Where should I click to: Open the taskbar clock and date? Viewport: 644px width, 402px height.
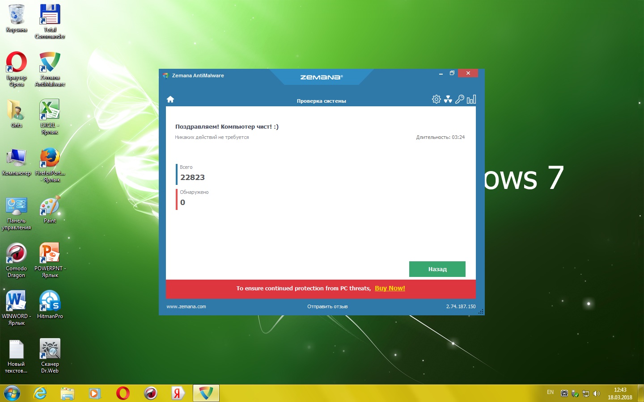point(620,394)
